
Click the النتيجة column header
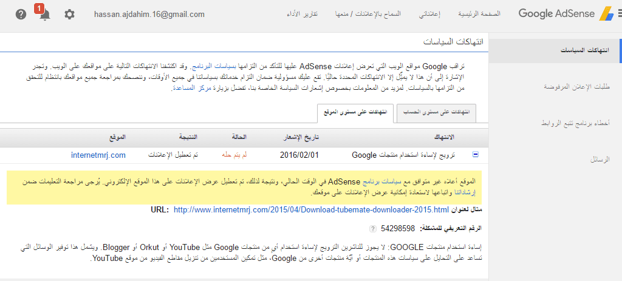point(188,137)
